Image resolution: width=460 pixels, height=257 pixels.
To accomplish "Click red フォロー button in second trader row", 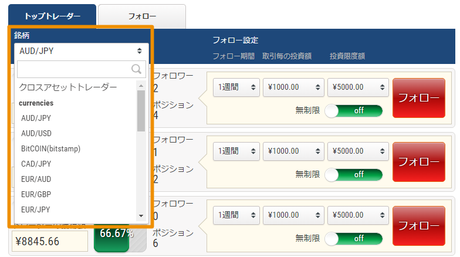I will coord(419,162).
